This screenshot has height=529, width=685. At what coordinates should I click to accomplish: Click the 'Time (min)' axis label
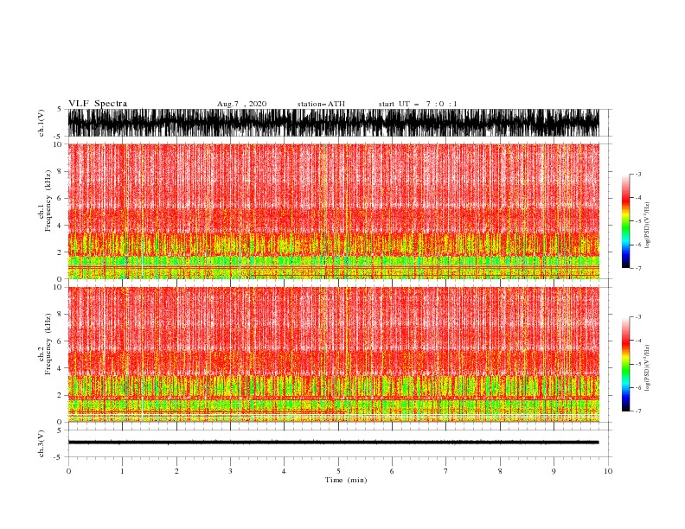[346, 480]
